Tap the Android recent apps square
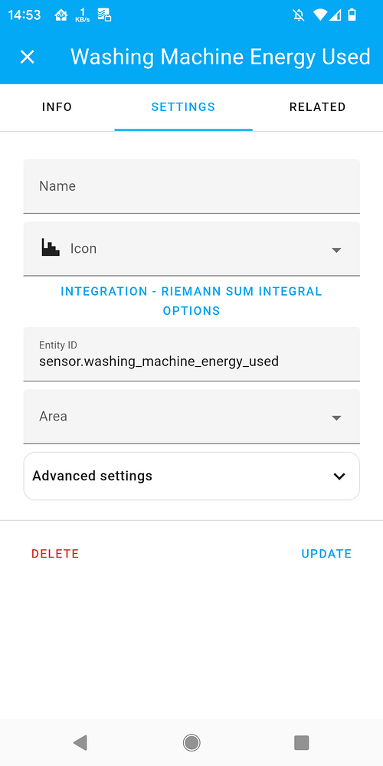 301,742
